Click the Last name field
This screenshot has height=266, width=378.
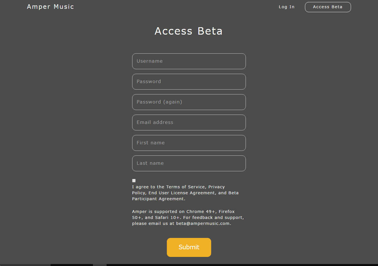(x=189, y=163)
